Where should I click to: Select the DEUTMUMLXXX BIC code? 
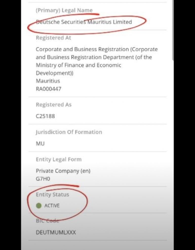56,232
